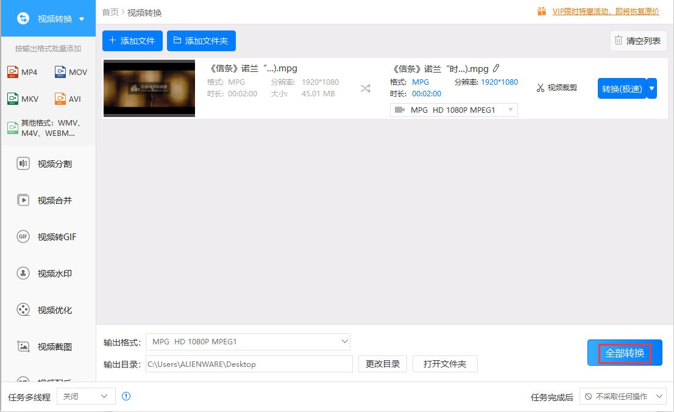Click the 输出目录 path field
The width and height of the screenshot is (674, 412).
pos(249,364)
